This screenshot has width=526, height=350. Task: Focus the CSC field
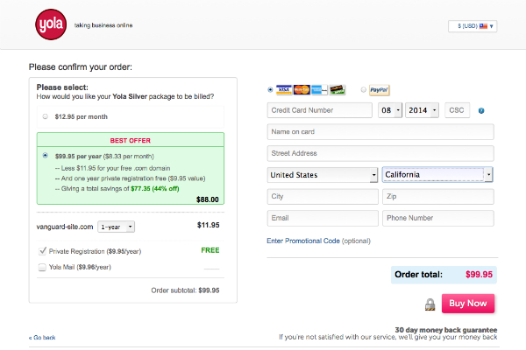[458, 110]
